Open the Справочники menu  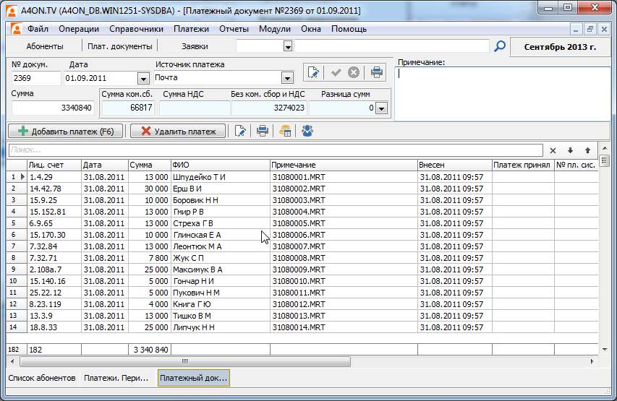[136, 29]
